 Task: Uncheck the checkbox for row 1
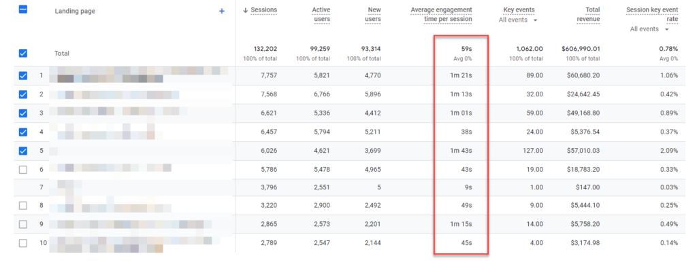tap(23, 76)
